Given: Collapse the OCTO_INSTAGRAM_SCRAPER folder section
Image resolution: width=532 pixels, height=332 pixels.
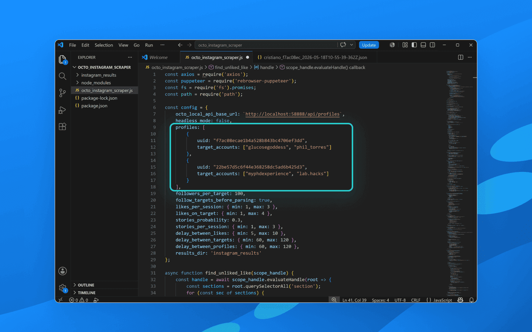Looking at the screenshot, I should click(105, 67).
